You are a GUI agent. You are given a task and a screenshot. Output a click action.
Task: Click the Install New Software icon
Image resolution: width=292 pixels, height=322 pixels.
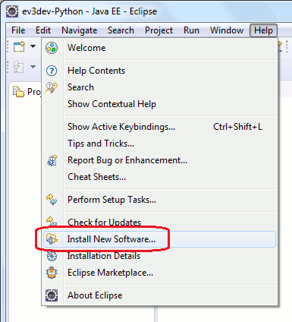[x=52, y=239]
